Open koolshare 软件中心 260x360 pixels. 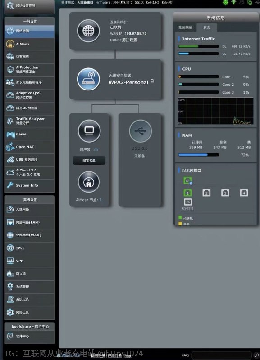(29, 336)
